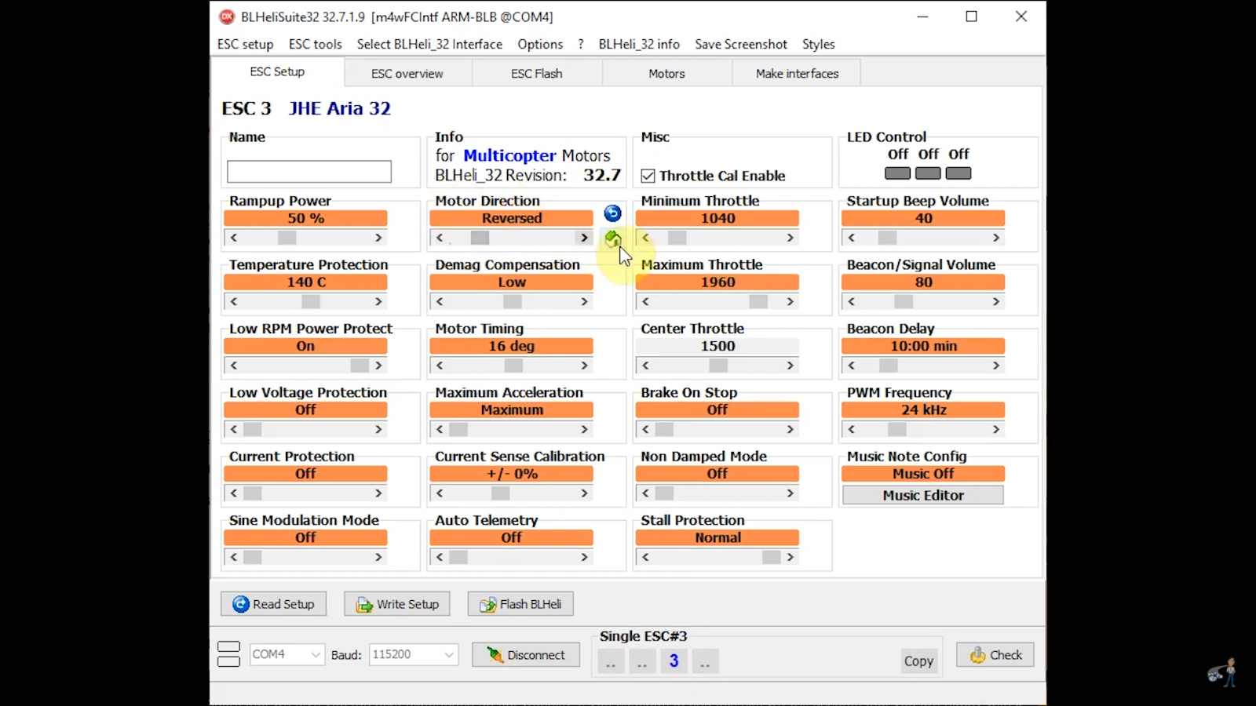The image size is (1256, 706).
Task: Click inside the Name input field
Action: [x=309, y=171]
